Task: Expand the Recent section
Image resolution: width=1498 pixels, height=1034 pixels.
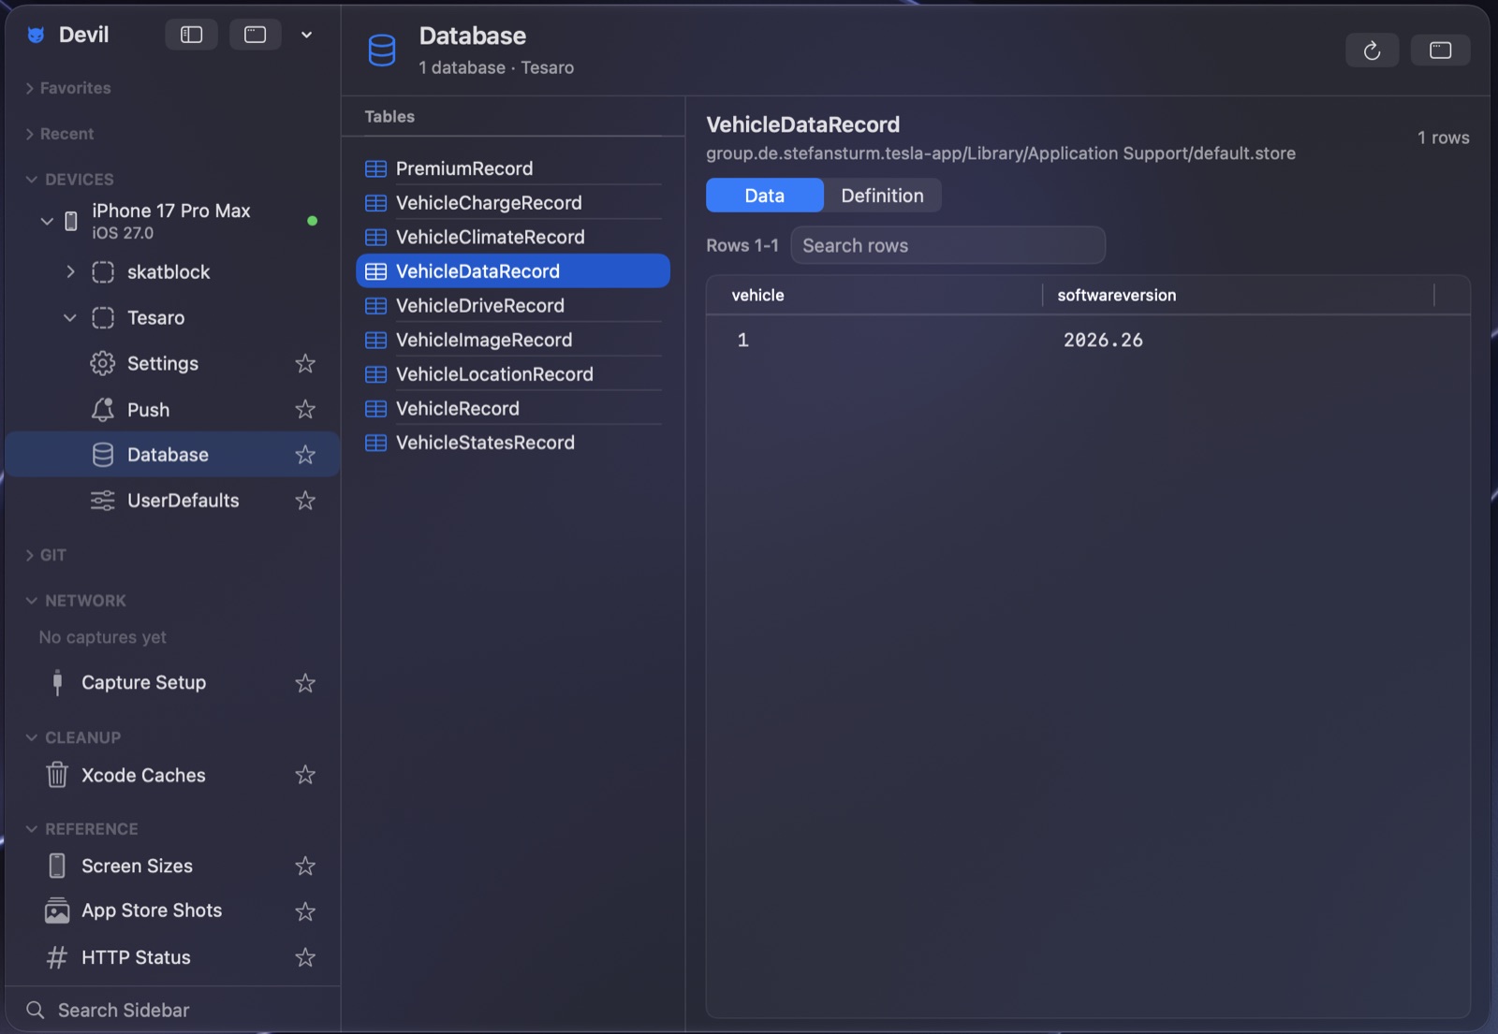Action: coord(30,134)
